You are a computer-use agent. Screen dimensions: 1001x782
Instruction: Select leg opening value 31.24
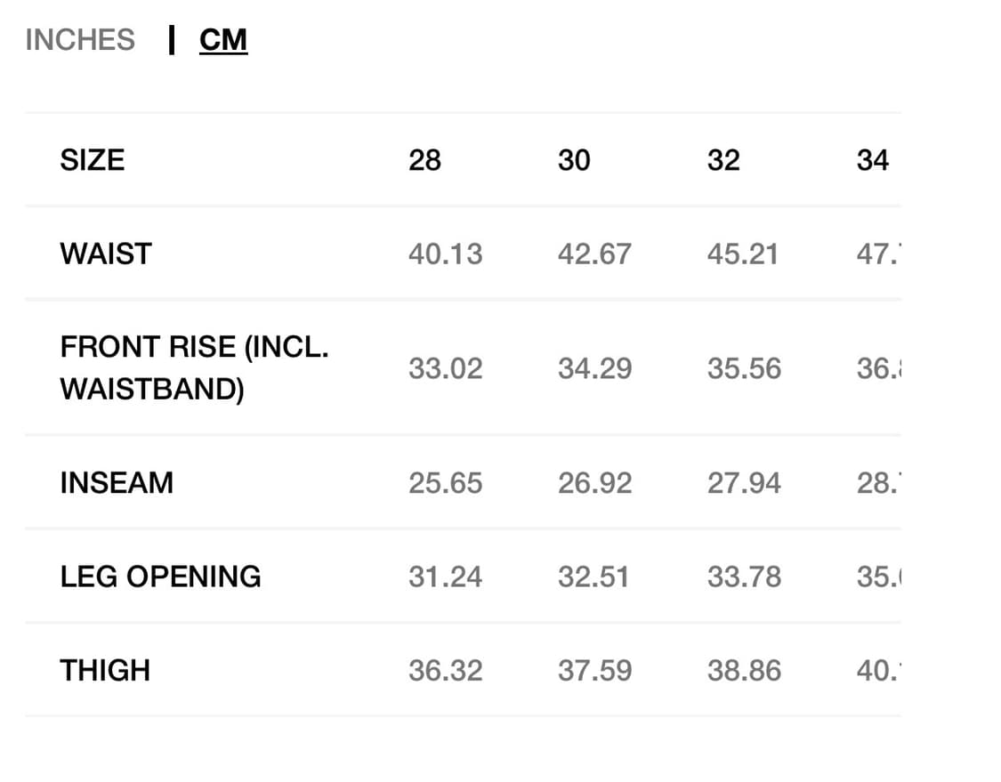[x=446, y=577]
